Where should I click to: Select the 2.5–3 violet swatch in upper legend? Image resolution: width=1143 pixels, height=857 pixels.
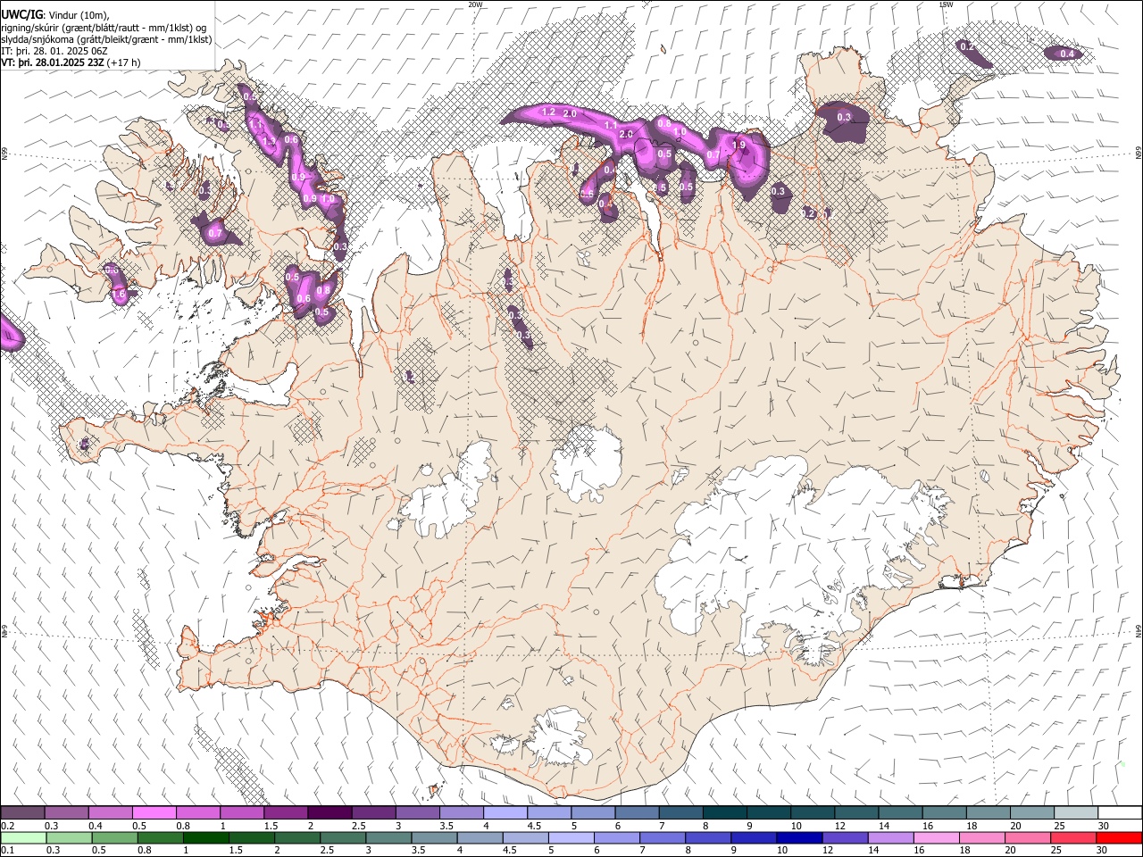(x=373, y=812)
